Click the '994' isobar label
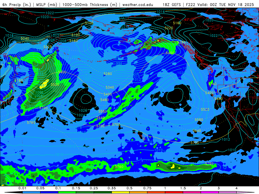Viewport: 259px width, 194px height. [118, 34]
